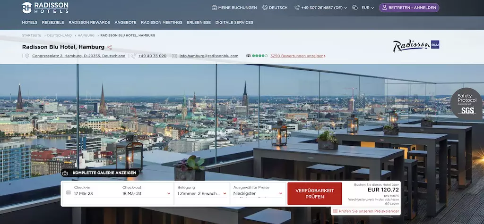This screenshot has height=224, width=484.
Task: Click the Congressplatz 2 address link
Action: tap(79, 56)
